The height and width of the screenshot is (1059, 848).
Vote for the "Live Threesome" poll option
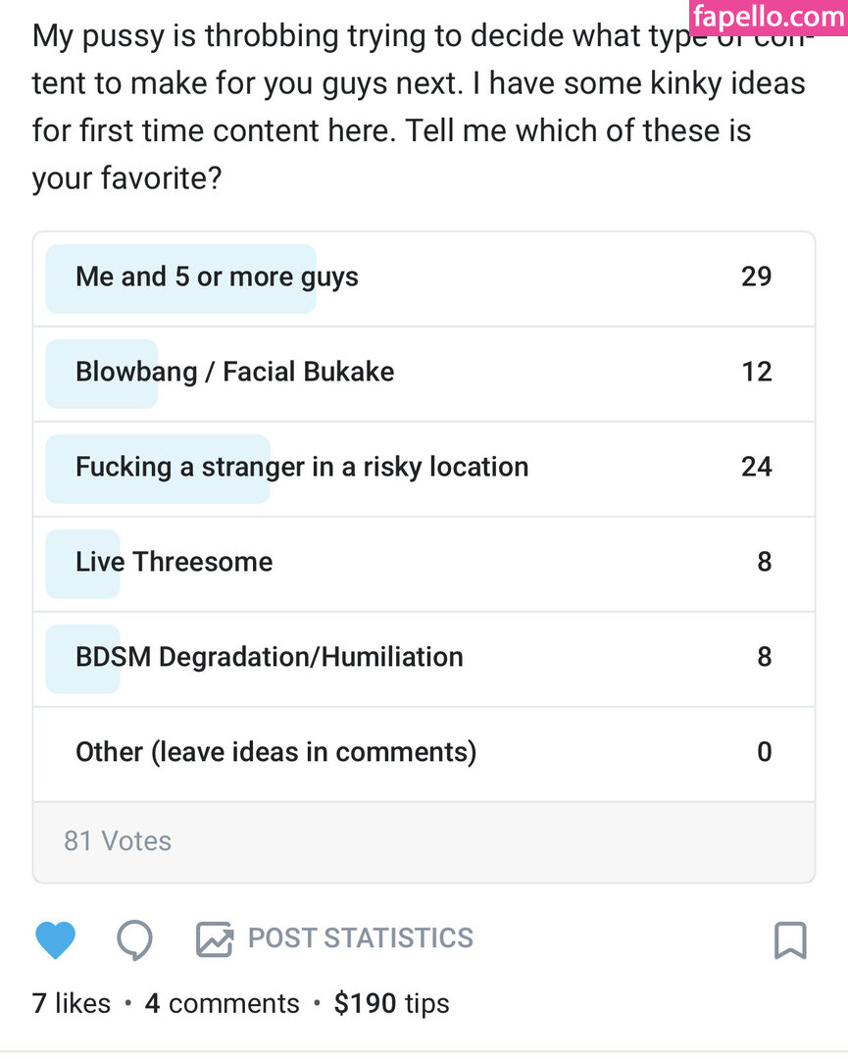pos(174,563)
